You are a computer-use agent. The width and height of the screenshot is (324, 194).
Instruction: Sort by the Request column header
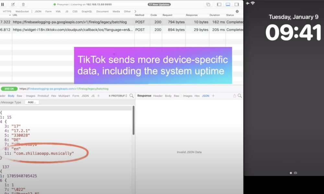point(168,15)
